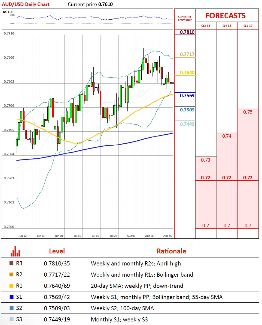The image size is (262, 325).
Task: Click the 0.7 low forecast under Q4 16
Action: tap(227, 226)
